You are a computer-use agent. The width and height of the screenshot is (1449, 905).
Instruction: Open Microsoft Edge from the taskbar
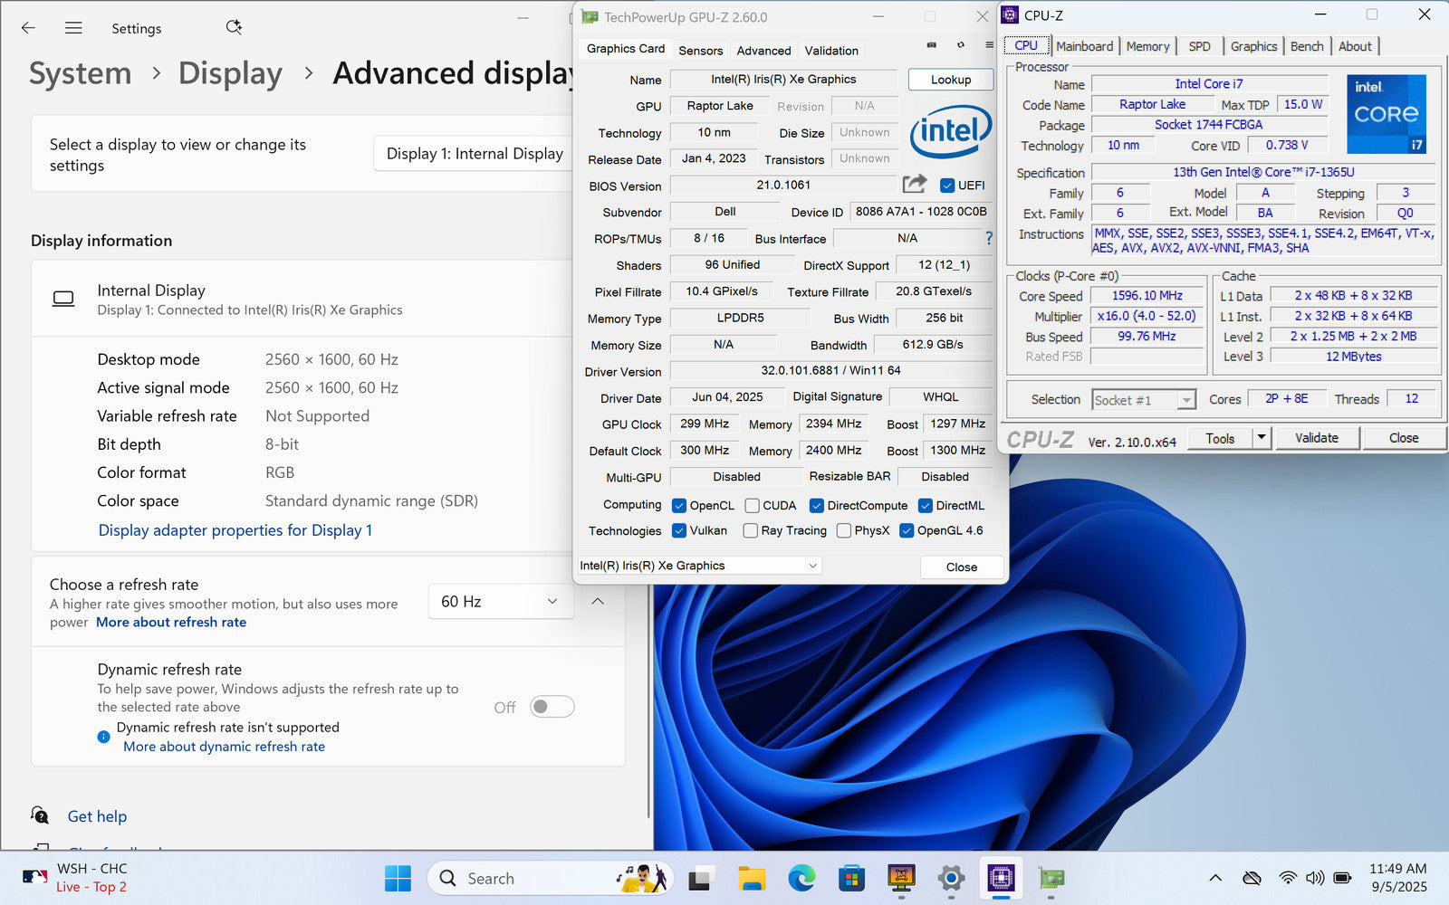point(801,878)
